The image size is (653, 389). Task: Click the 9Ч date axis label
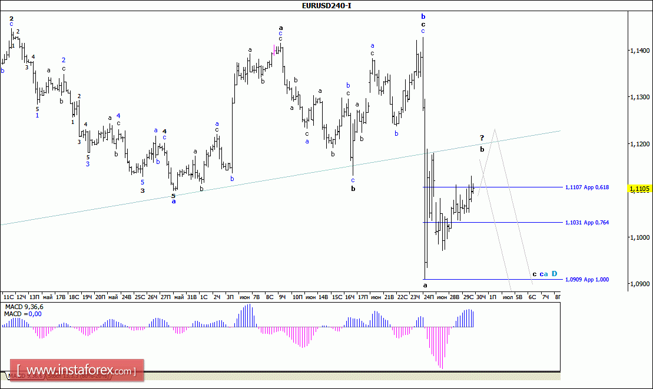pos(283,297)
